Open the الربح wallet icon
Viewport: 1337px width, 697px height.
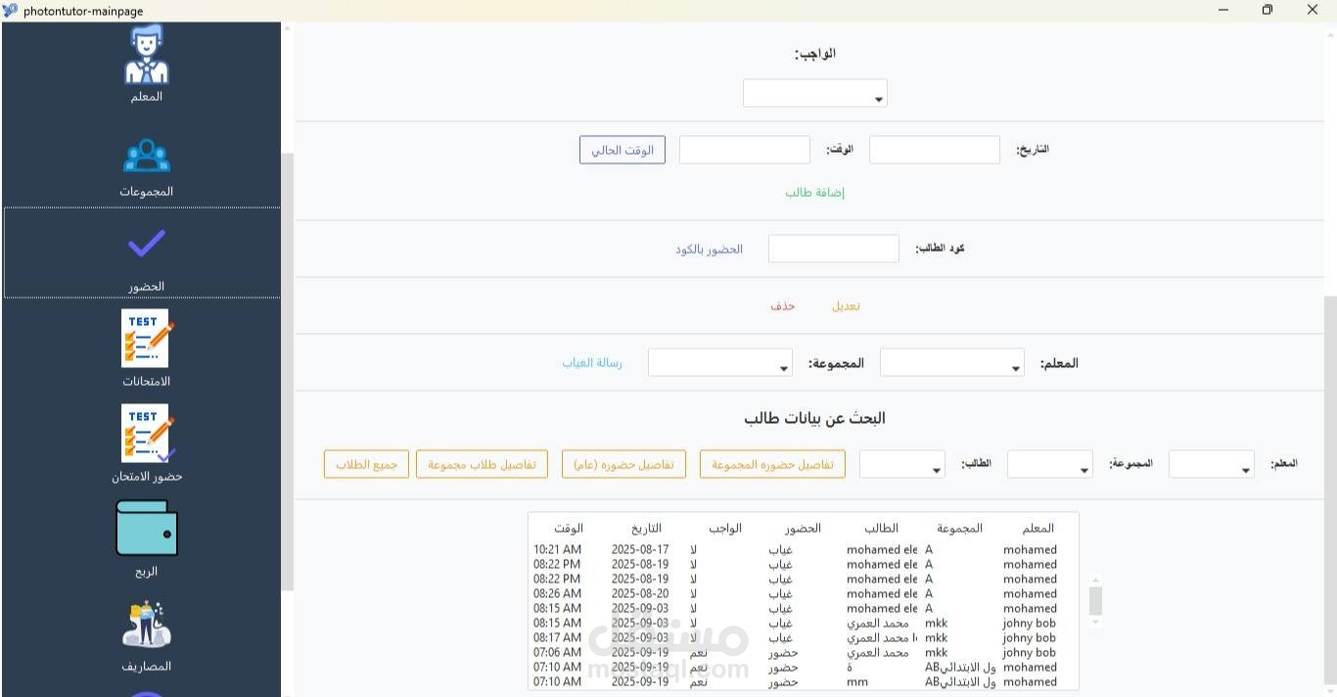(x=147, y=529)
